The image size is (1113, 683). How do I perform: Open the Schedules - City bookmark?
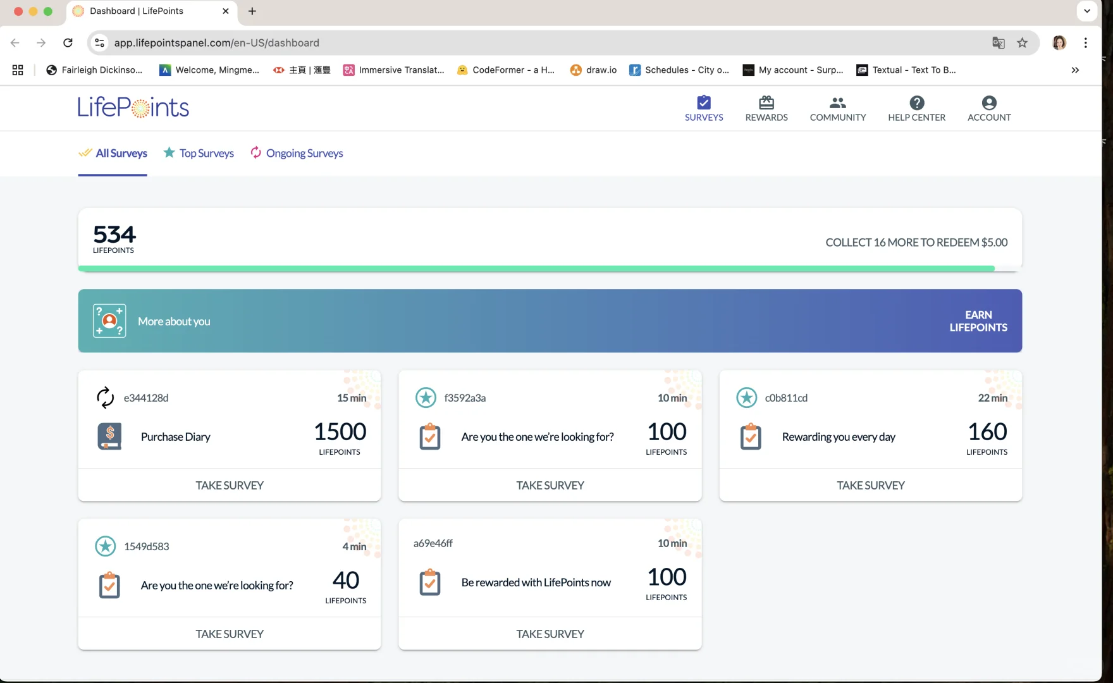(679, 70)
